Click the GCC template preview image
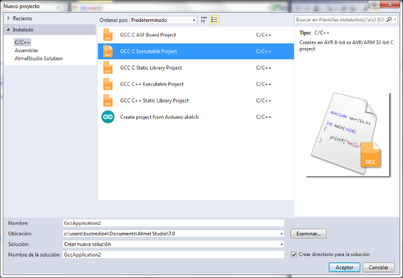This screenshot has width=403, height=278. 348,134
